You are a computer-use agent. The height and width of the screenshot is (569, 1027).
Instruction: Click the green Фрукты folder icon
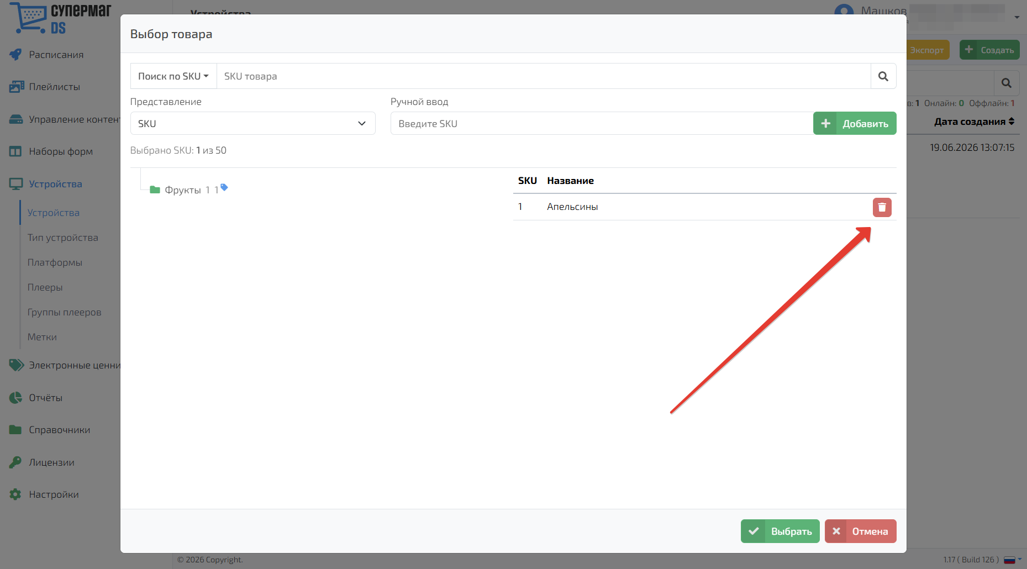click(x=155, y=189)
